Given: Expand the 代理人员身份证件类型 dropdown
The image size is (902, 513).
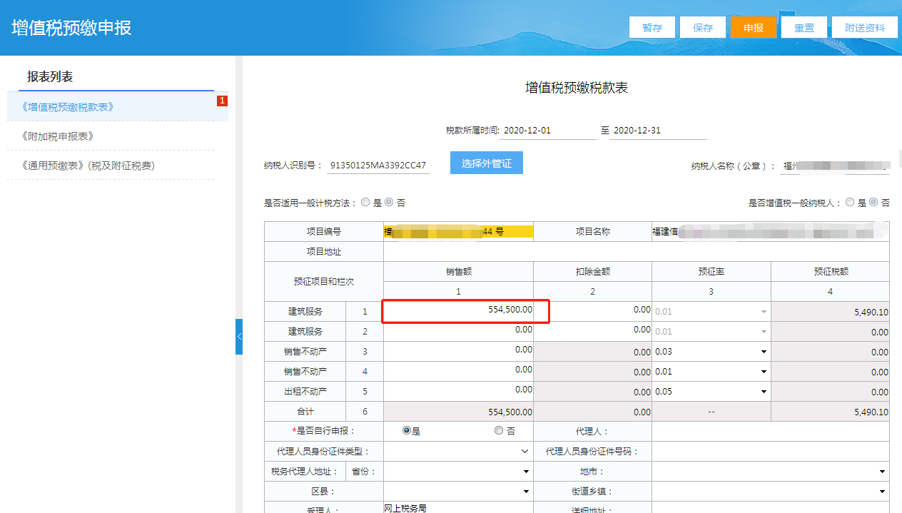Looking at the screenshot, I should 457,452.
